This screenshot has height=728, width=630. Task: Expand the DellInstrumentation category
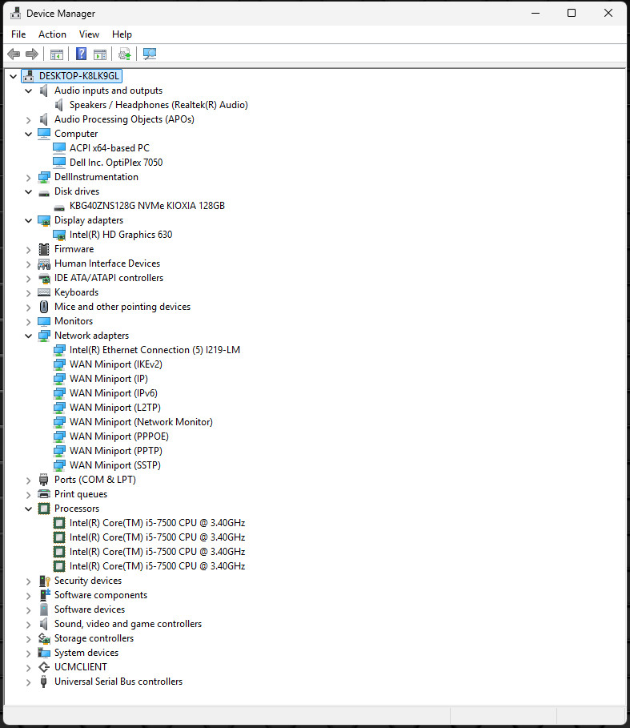click(x=28, y=177)
